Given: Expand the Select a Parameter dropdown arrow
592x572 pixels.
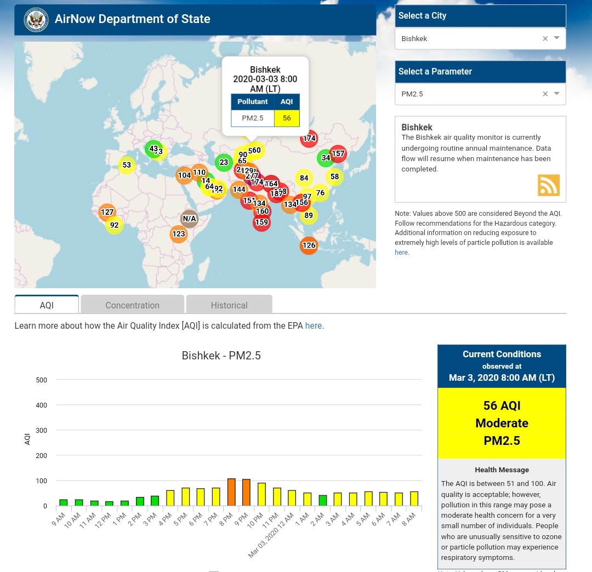Looking at the screenshot, I should [x=557, y=94].
